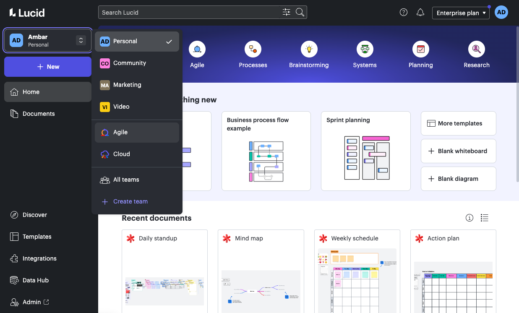Open the Action plan document thumbnail
Screen dimensions: 519x313
click(454, 287)
